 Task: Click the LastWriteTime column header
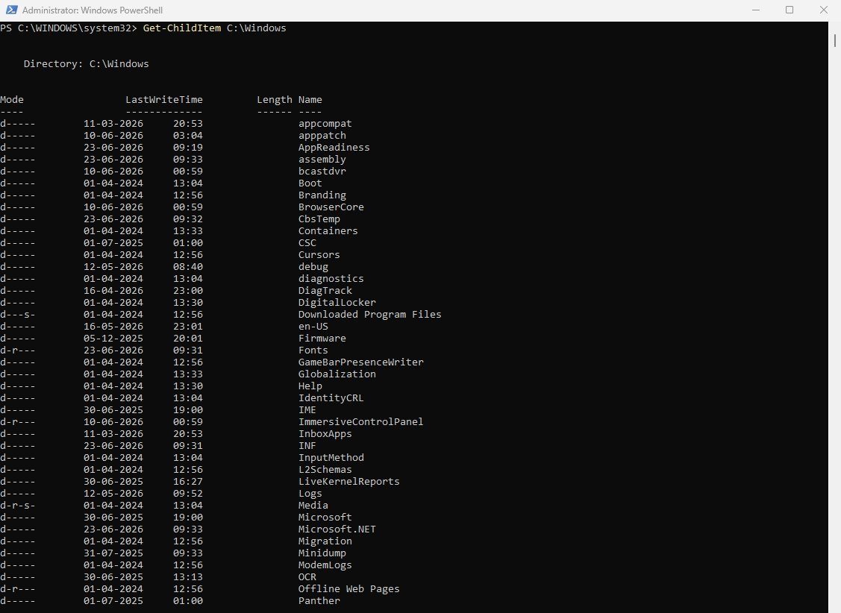coord(164,100)
